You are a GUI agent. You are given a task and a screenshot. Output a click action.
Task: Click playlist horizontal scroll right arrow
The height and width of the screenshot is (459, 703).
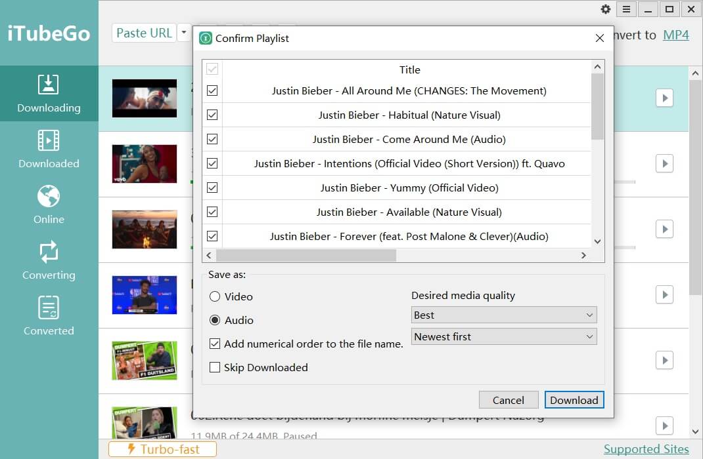click(583, 255)
